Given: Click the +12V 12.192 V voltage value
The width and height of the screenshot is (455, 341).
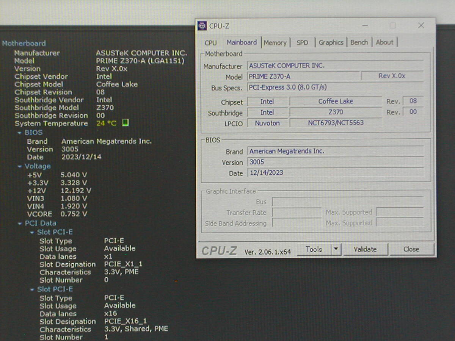Looking at the screenshot, I should [75, 191].
